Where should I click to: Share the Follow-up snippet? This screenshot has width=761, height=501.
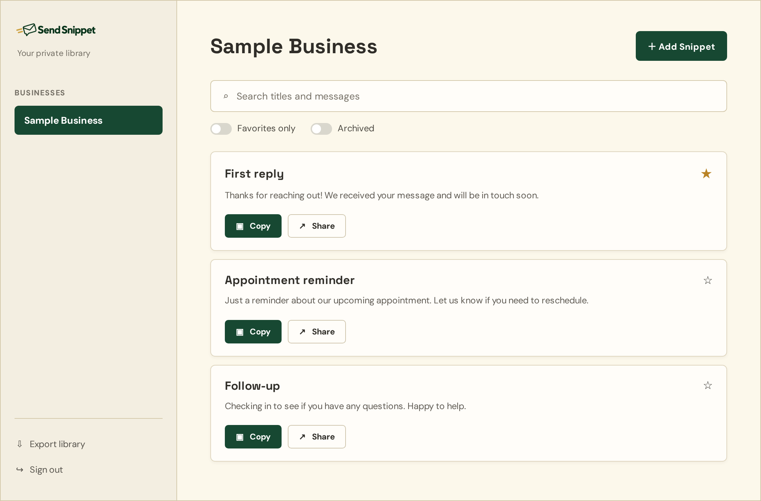coord(317,437)
